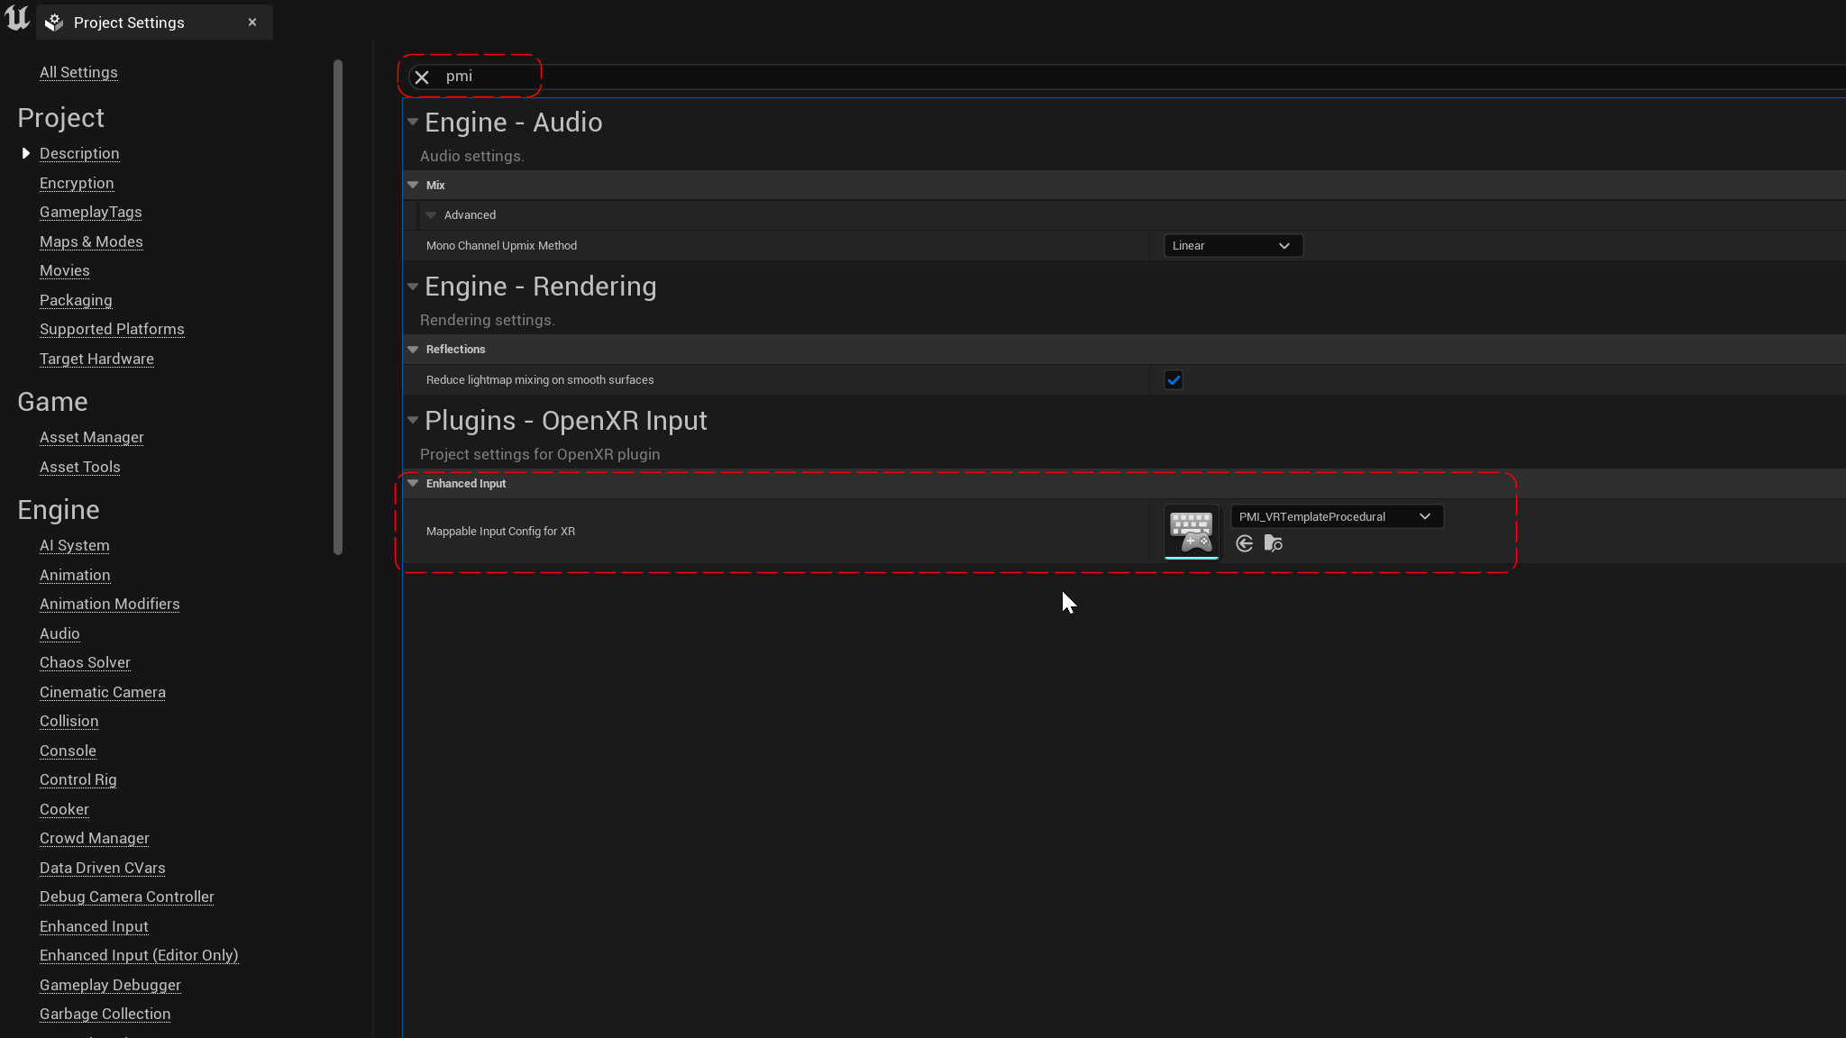Go to Maps & Modes settings
Viewport: 1846px width, 1038px height.
pyautogui.click(x=91, y=241)
